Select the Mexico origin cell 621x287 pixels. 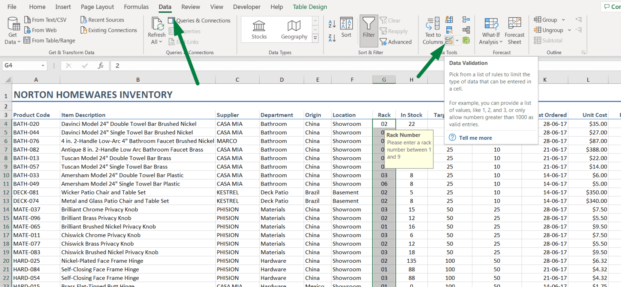[x=318, y=285]
